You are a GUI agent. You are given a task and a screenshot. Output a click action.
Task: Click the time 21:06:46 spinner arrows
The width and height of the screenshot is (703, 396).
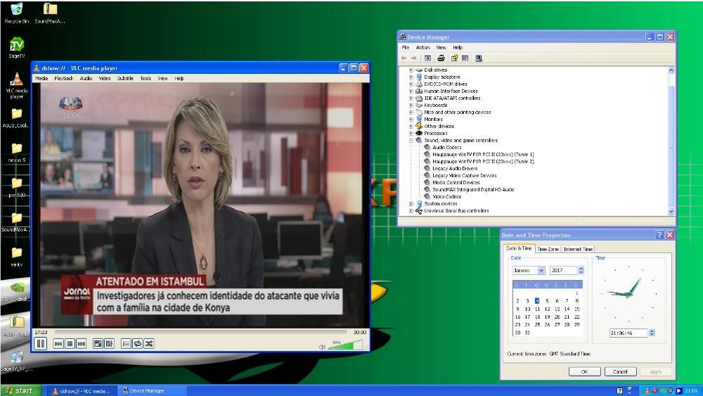pos(652,333)
